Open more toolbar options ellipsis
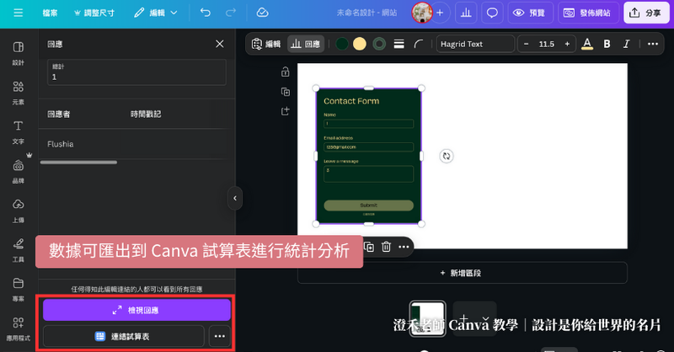The width and height of the screenshot is (674, 352). [x=652, y=44]
